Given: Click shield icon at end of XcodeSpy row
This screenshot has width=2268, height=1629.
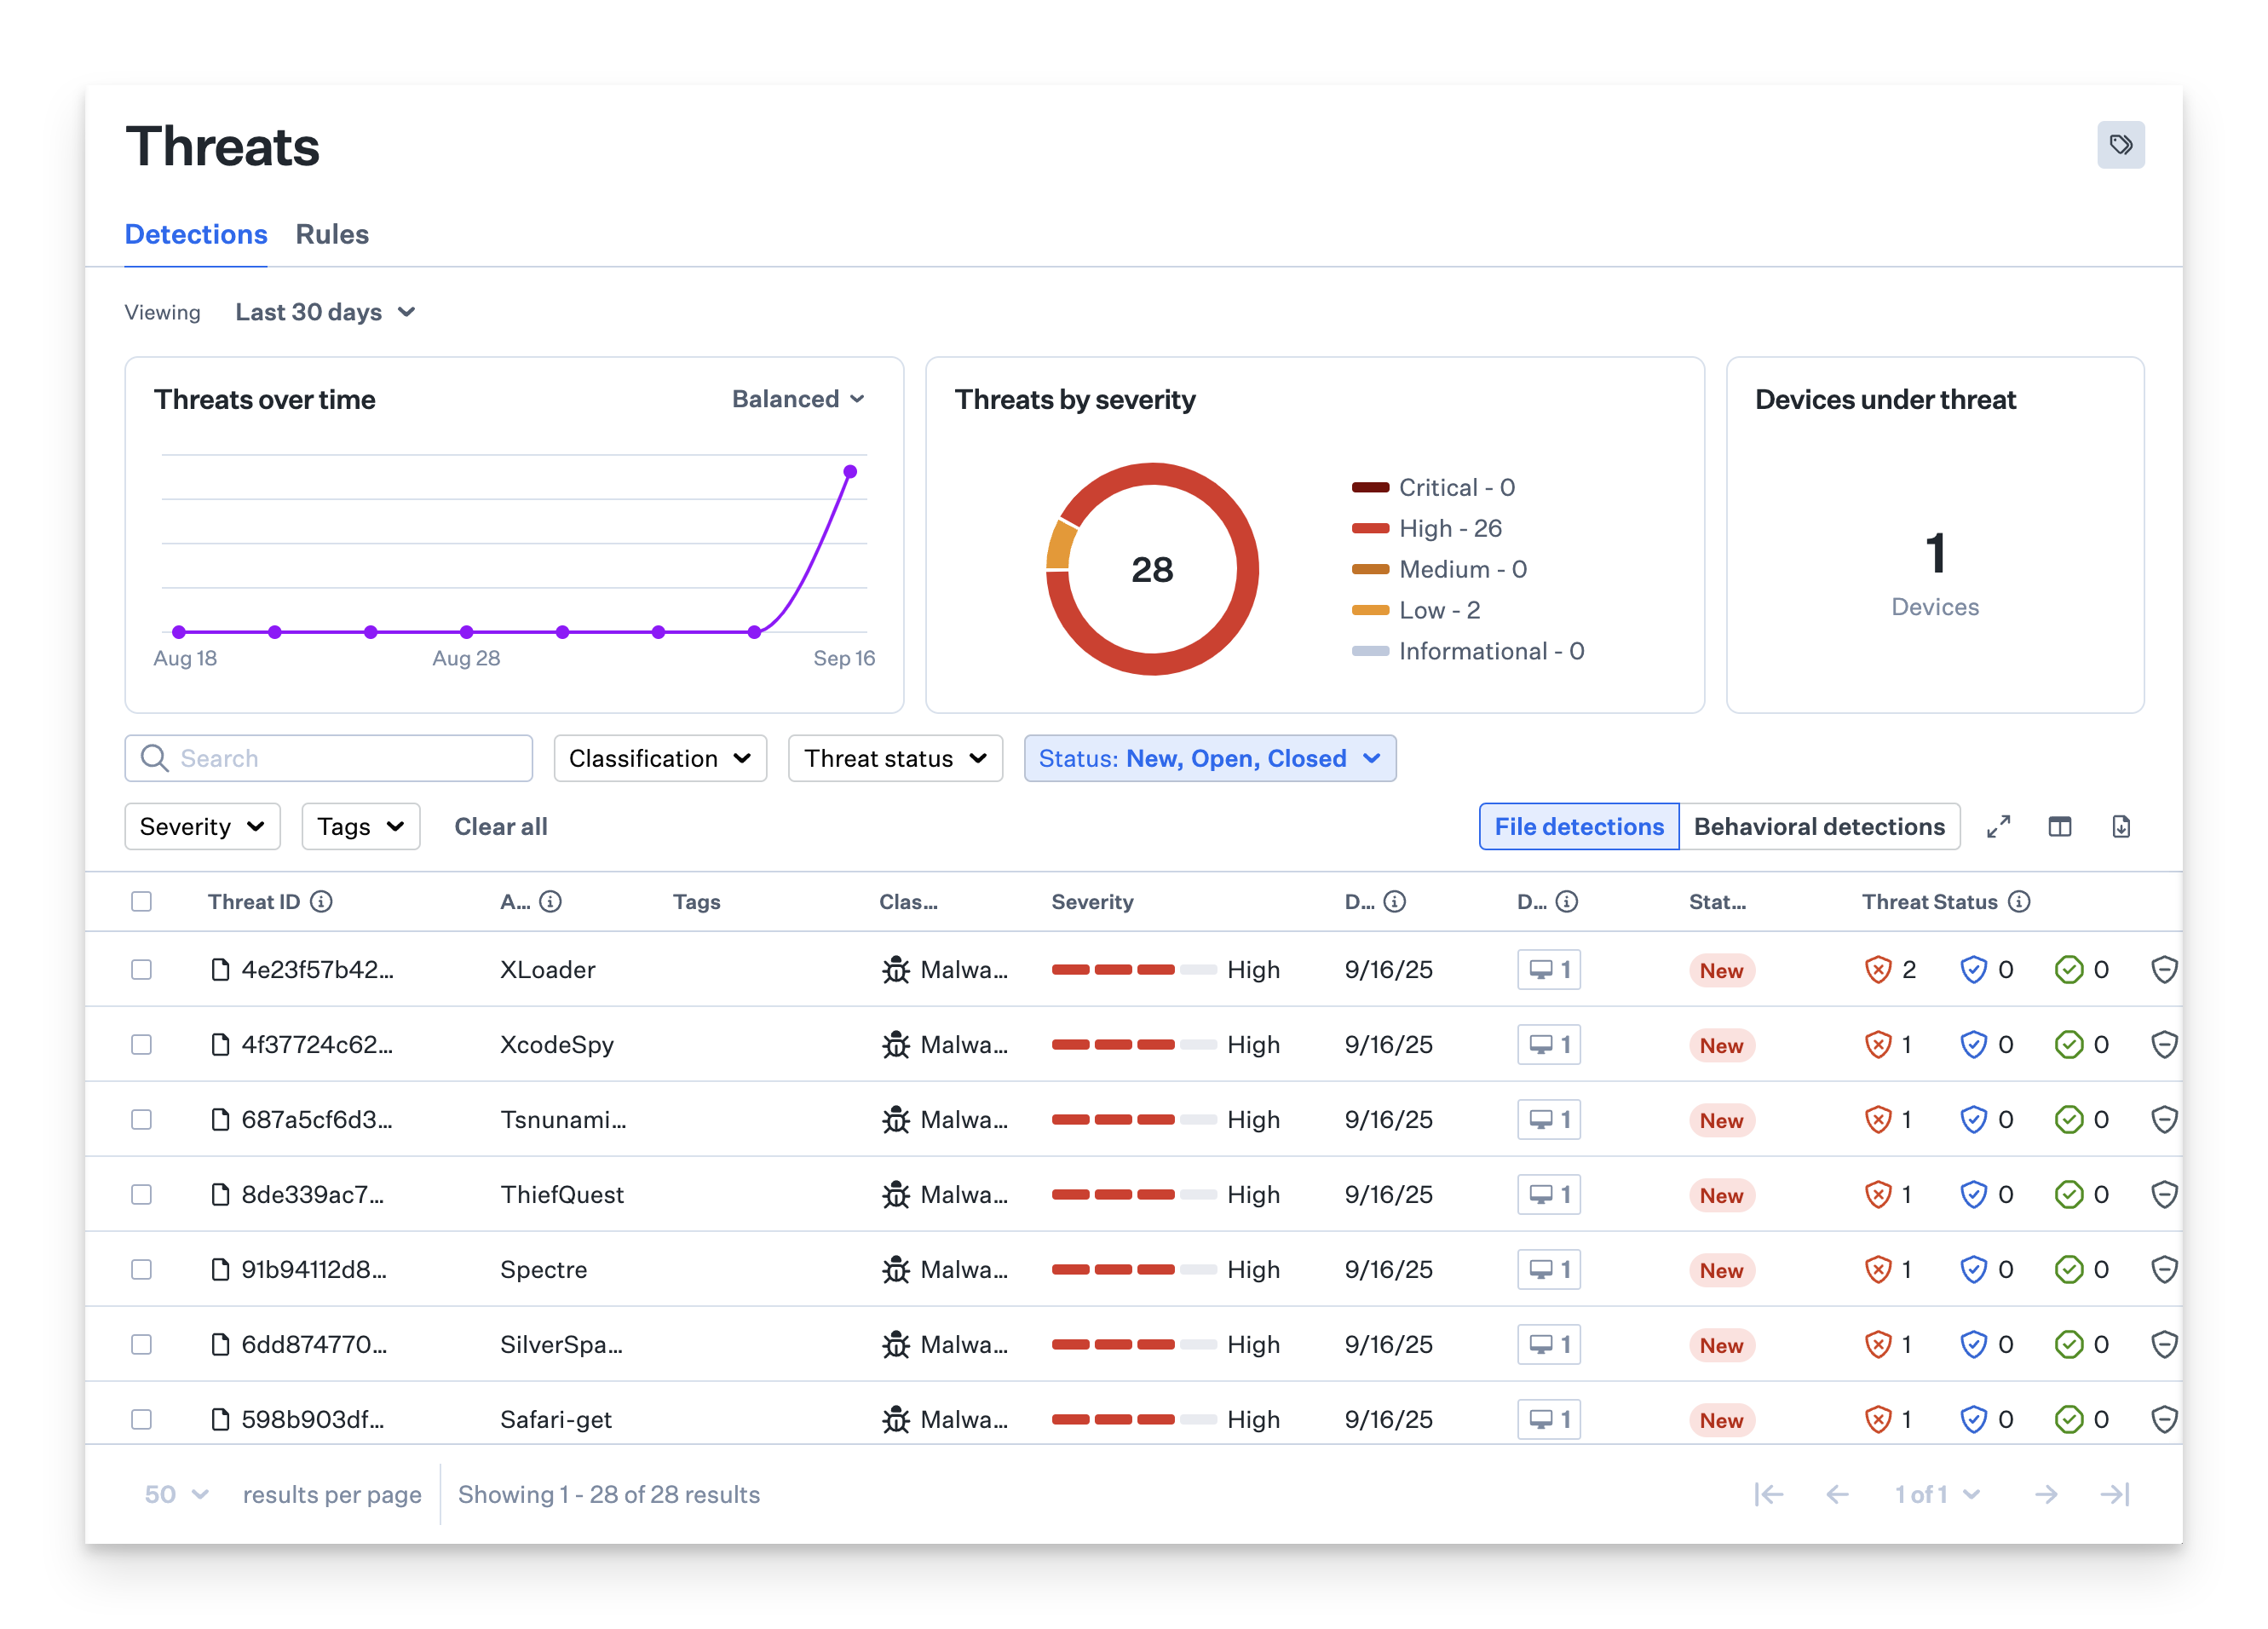Looking at the screenshot, I should tap(2163, 1045).
